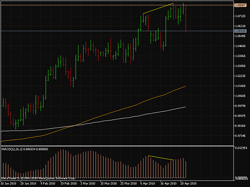
Task: Click the last MACD histogram bar
Action: click(186, 169)
